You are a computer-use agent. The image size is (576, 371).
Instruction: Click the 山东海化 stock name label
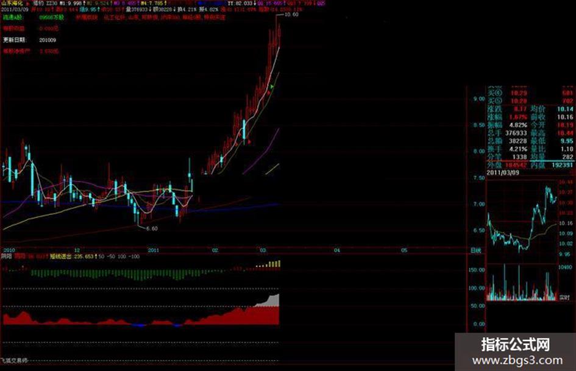click(x=12, y=3)
